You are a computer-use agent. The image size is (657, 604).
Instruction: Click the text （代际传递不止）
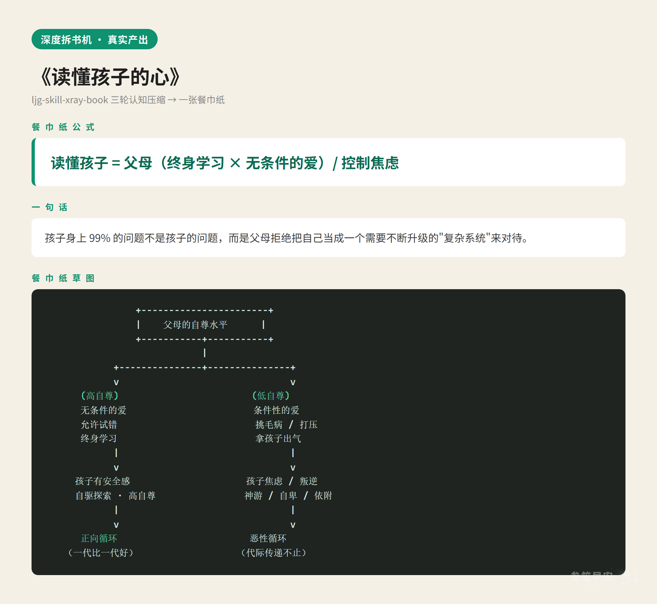[274, 553]
